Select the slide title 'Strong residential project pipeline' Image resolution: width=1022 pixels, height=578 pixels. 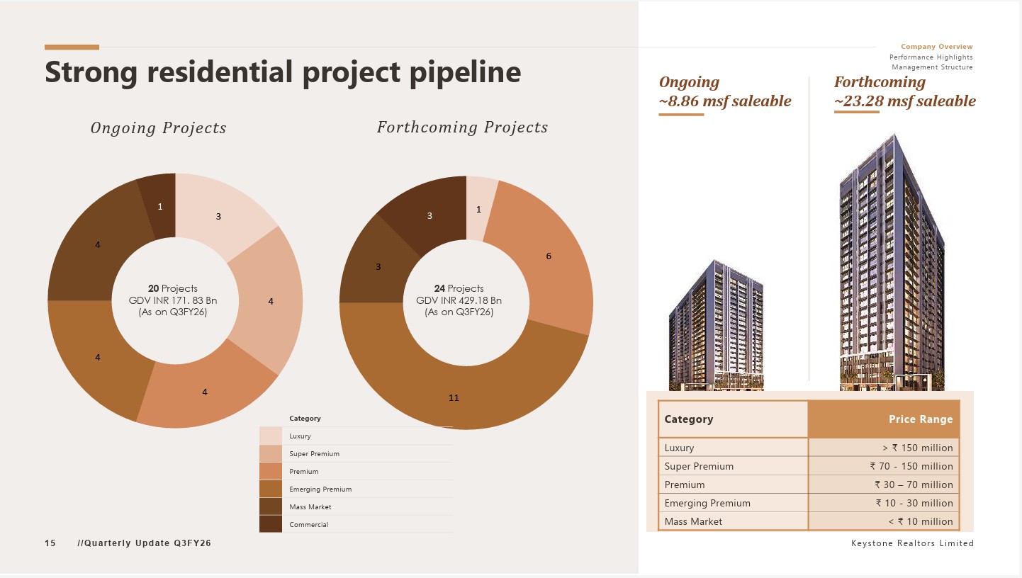pos(283,72)
